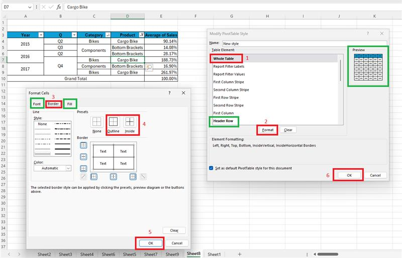Apply the None border preset
The width and height of the screenshot is (402, 258).
tap(96, 121)
